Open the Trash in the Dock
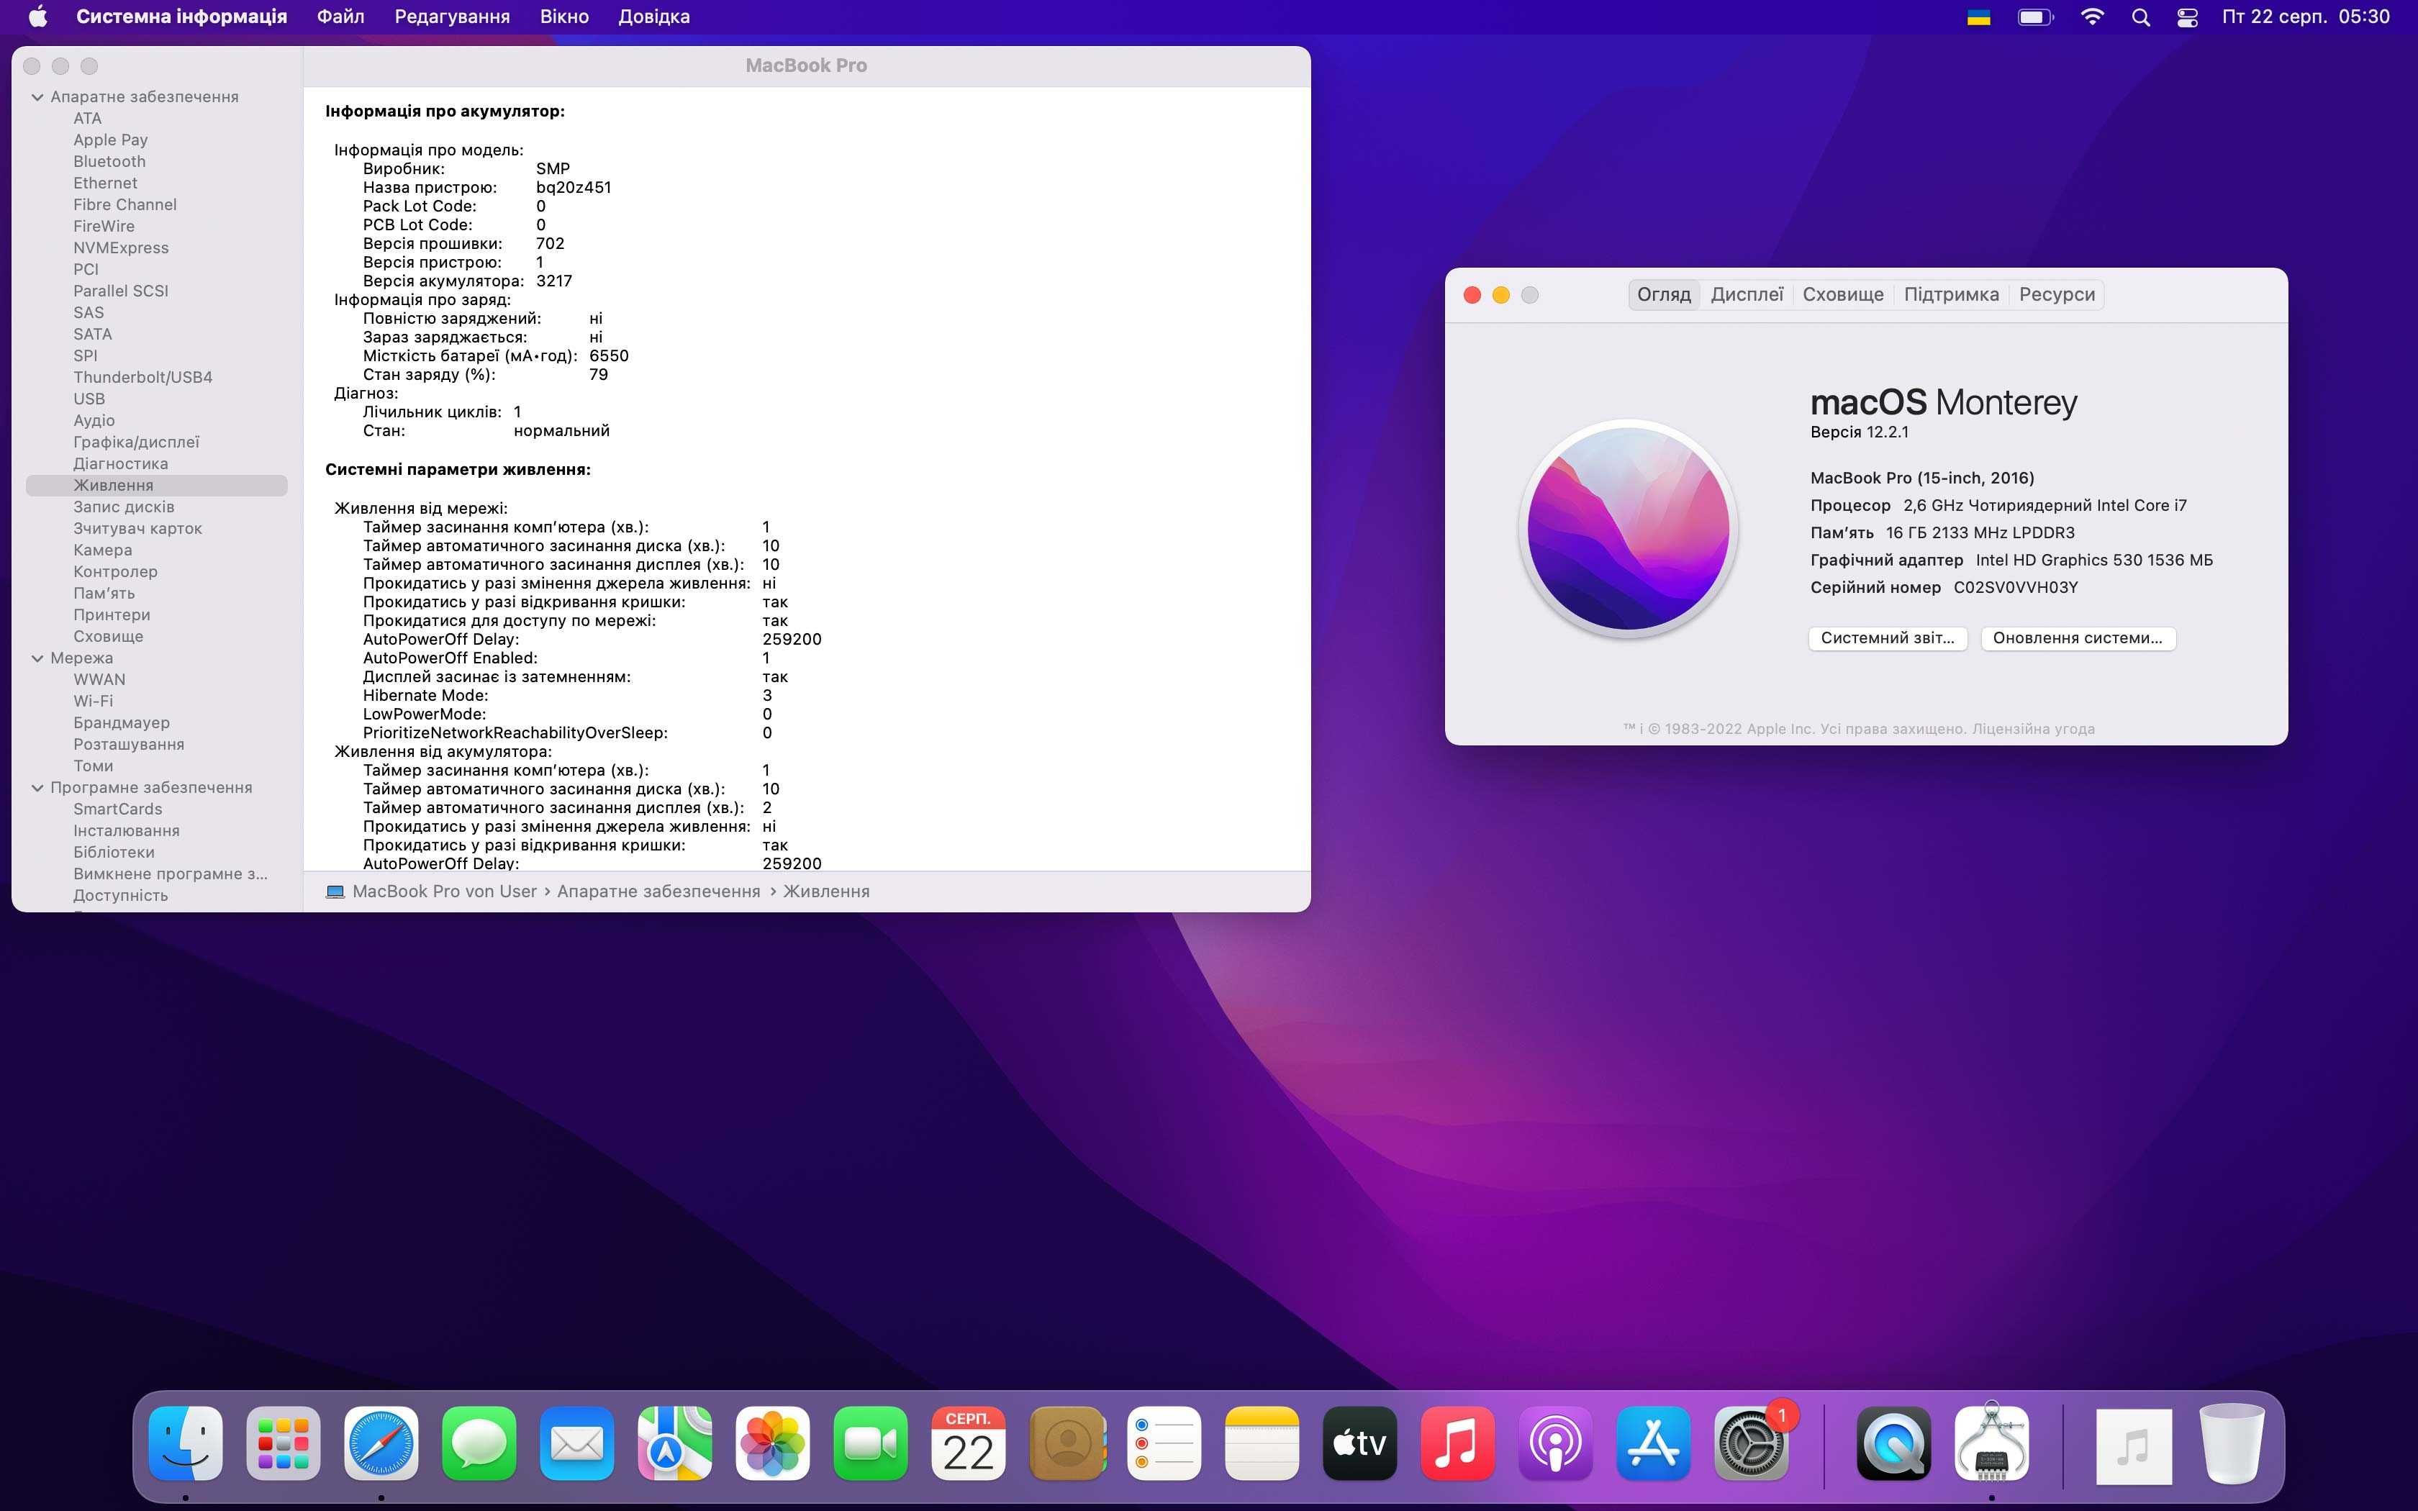This screenshot has height=1511, width=2418. (2232, 1443)
